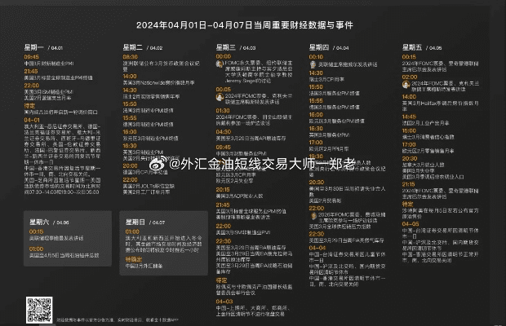Click the 00:15 time entry under 星期五
Screen dimensions: 506x326
(x=409, y=57)
